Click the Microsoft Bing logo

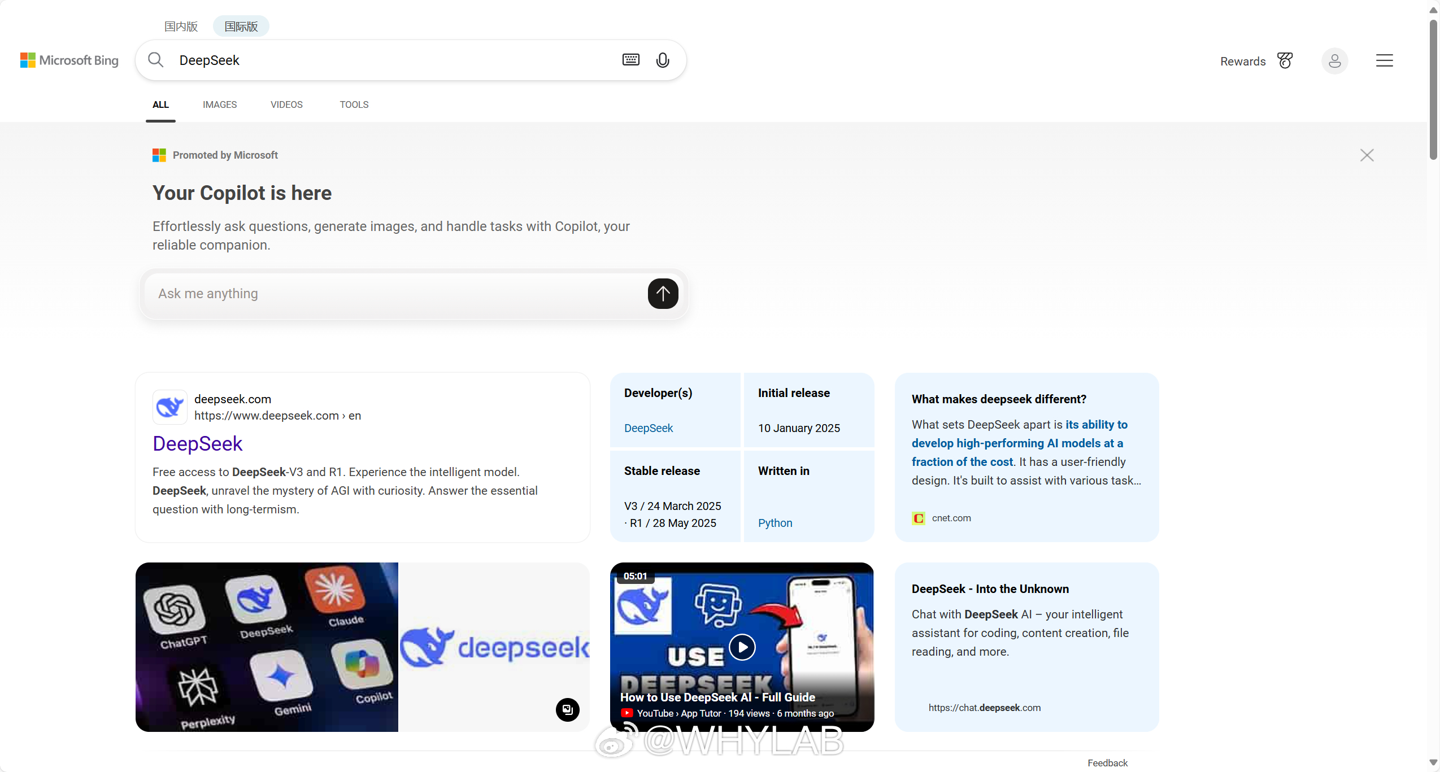coord(69,60)
